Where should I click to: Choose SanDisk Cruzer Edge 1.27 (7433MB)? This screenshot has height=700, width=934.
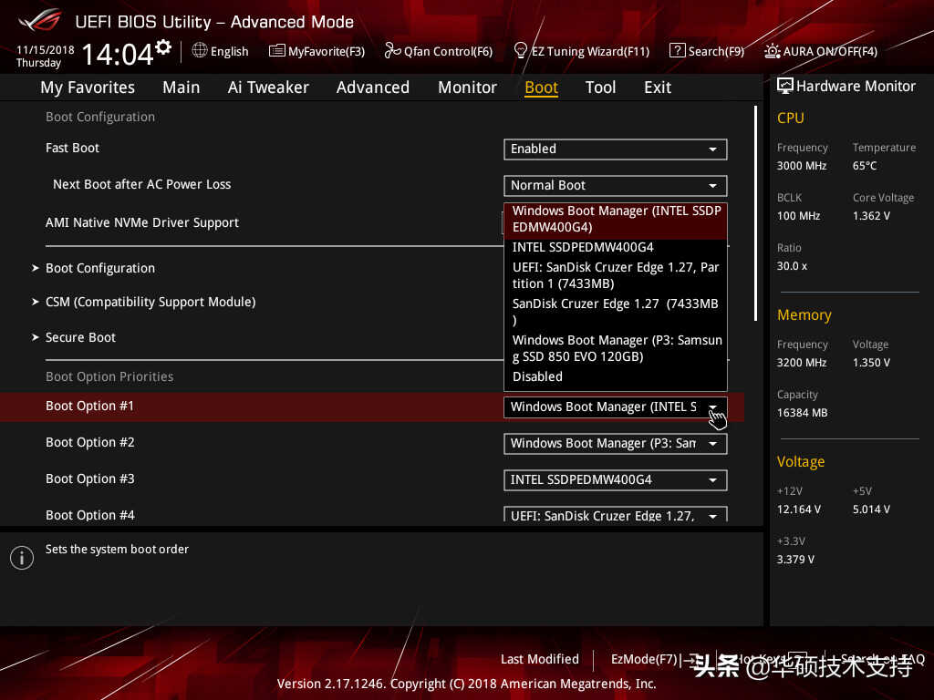pyautogui.click(x=616, y=312)
